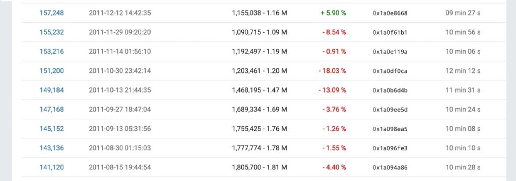Screen dimensions: 516x181
Task: Open block height 143,136 link
Action: click(x=52, y=148)
